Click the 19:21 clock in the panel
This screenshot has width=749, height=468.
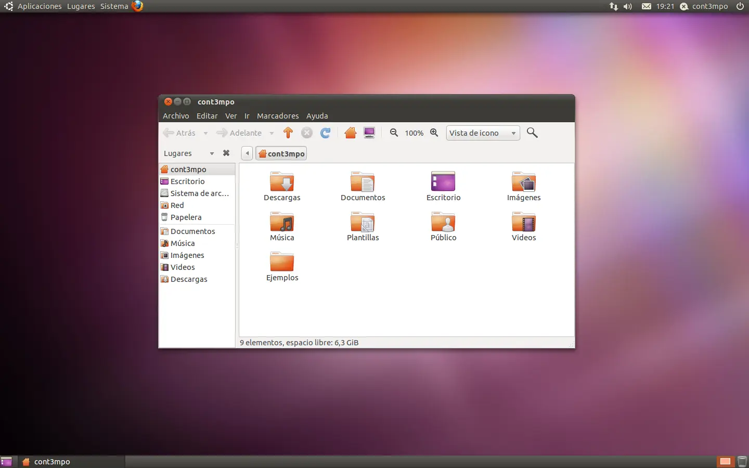click(665, 6)
